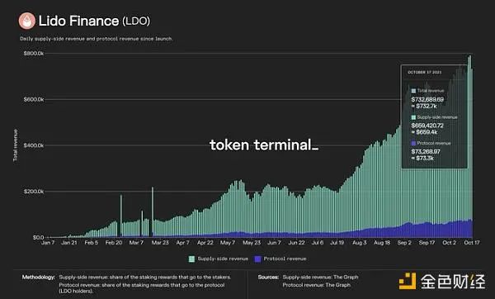This screenshot has height=299, width=495.
Task: Toggle Supply-side revenue legend swatch
Action: [x=191, y=259]
